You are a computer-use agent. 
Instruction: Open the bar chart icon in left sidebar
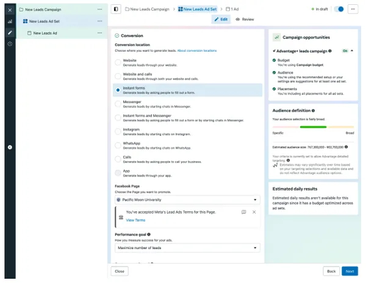click(10, 21)
